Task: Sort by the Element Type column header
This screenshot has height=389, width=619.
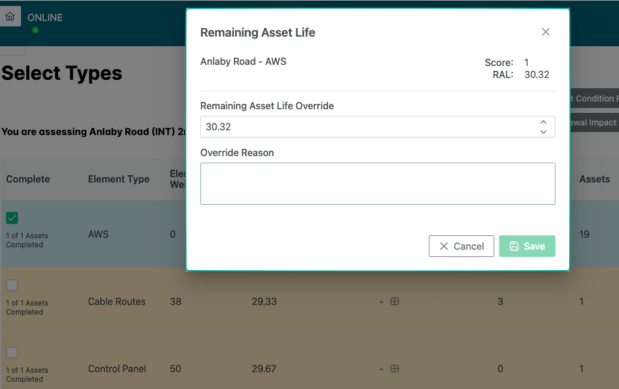Action: pyautogui.click(x=119, y=179)
